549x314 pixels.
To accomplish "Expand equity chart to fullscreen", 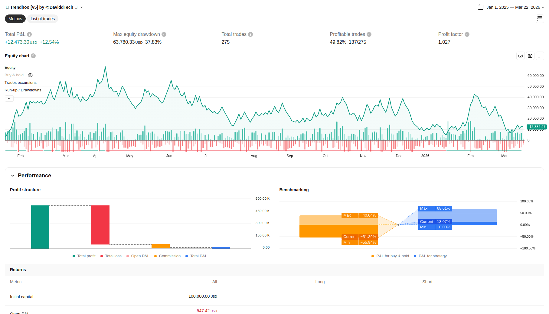I will tap(540, 56).
